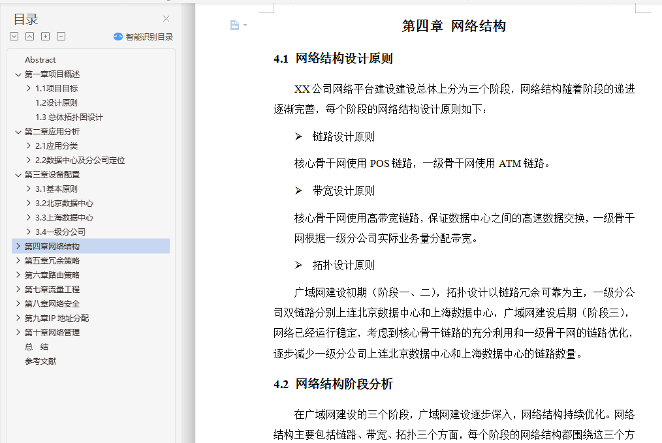Expand 2.2数据中心及分公司定位 chevron
The height and width of the screenshot is (443, 662).
tap(28, 160)
